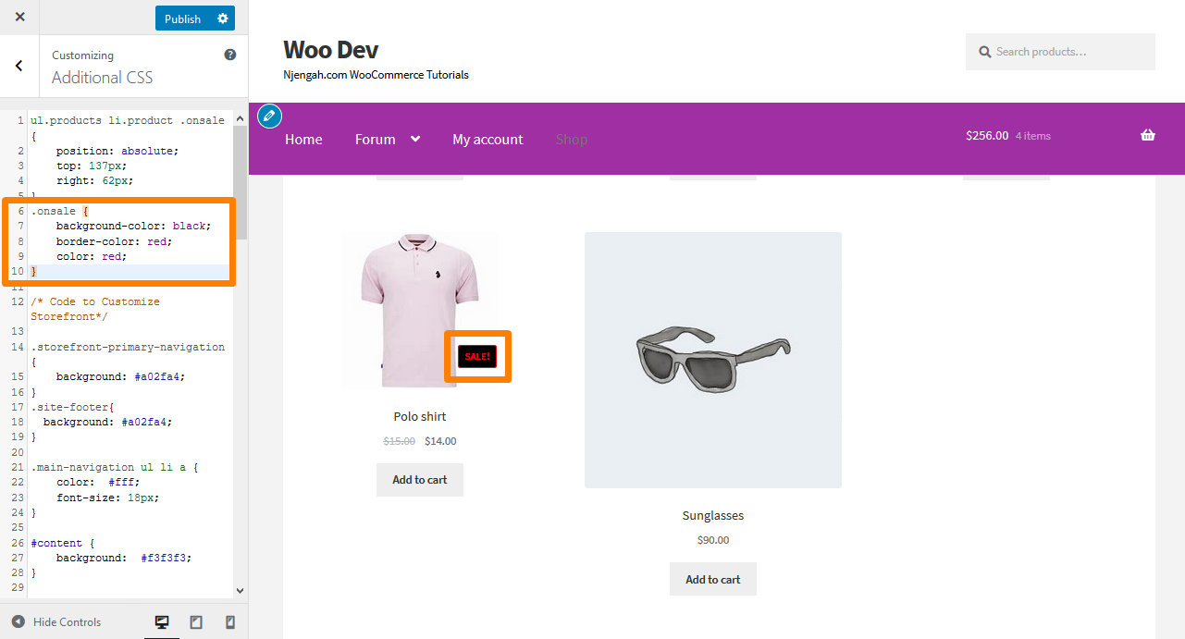
Task: Add Sunglasses to cart
Action: pyautogui.click(x=713, y=579)
